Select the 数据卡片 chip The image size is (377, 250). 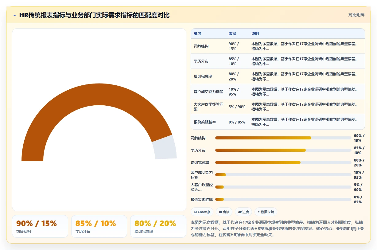(266, 212)
